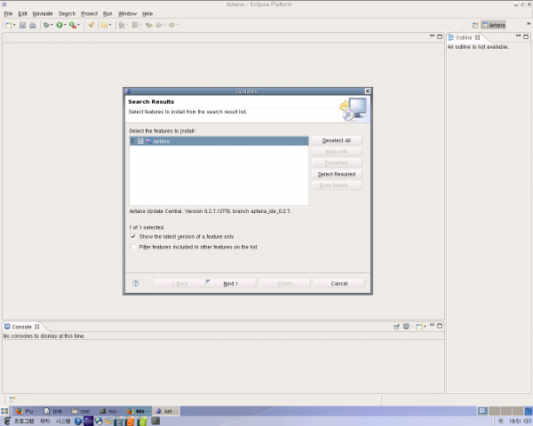Click the Display Selected Console monitor icon
This screenshot has height=426, width=533.
(x=406, y=327)
